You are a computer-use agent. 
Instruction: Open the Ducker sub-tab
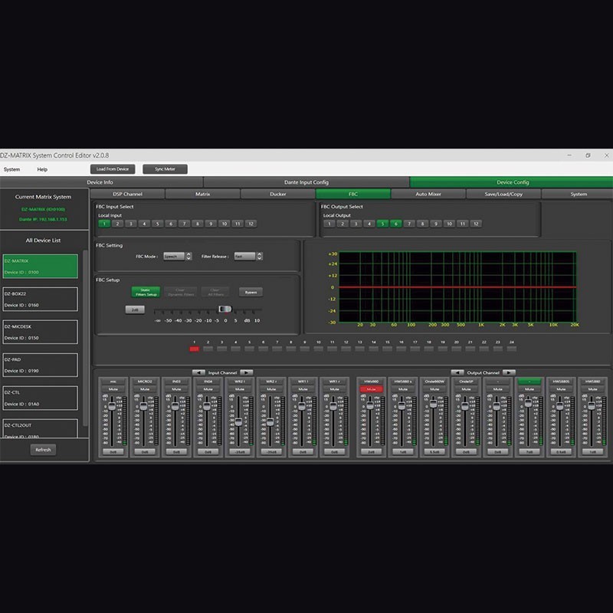tap(278, 194)
